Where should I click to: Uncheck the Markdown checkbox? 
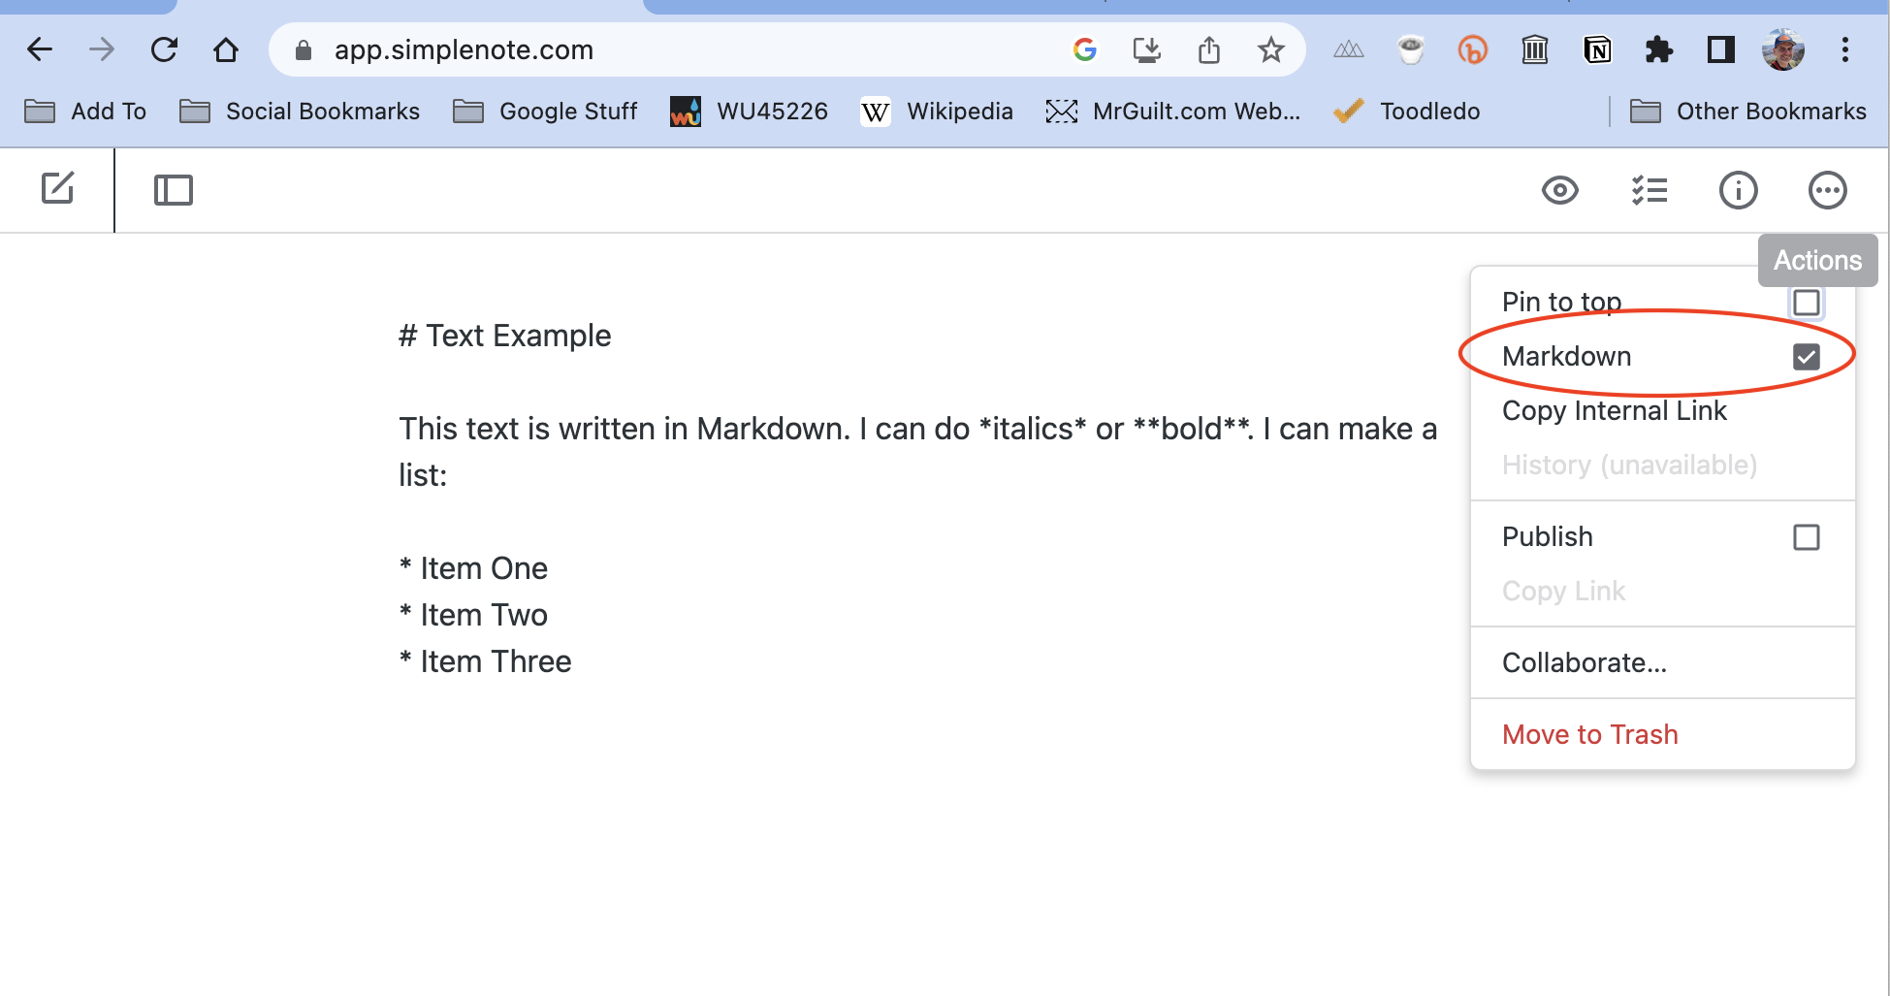1806,356
